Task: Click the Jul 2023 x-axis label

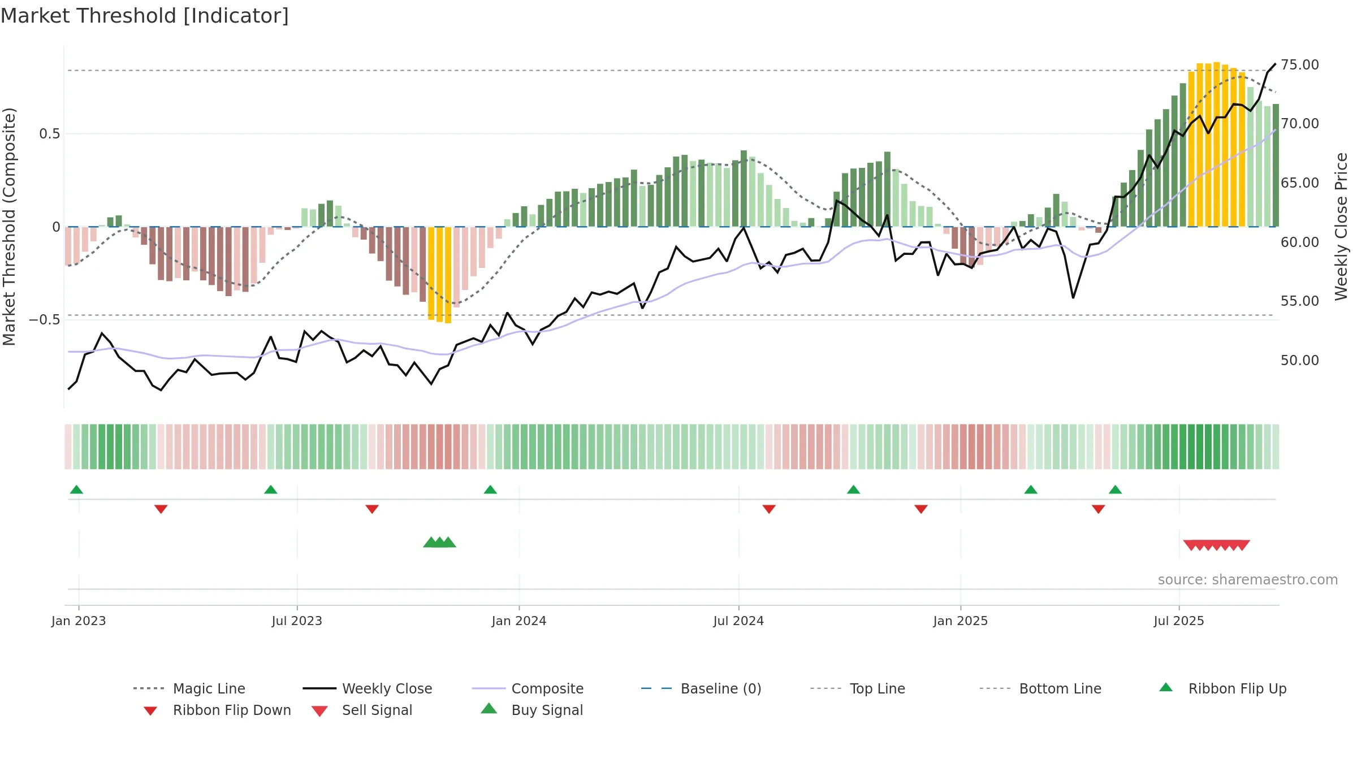Action: tap(297, 621)
